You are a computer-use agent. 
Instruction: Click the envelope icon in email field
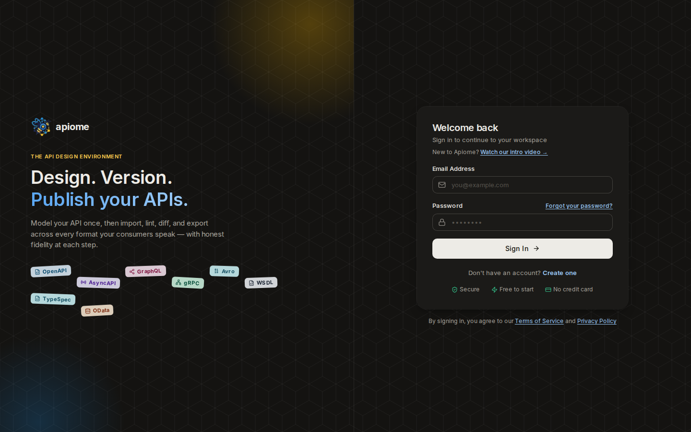442,185
